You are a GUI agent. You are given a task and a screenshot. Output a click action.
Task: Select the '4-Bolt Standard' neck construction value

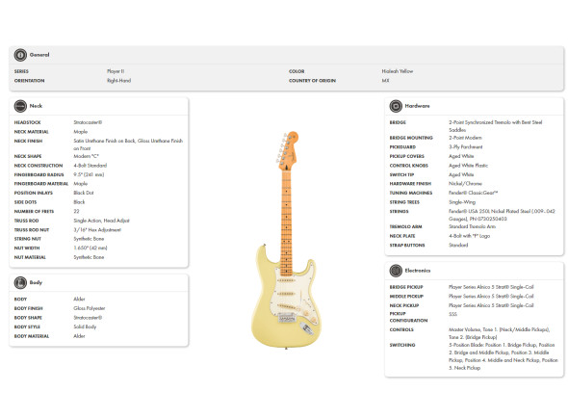coord(90,166)
